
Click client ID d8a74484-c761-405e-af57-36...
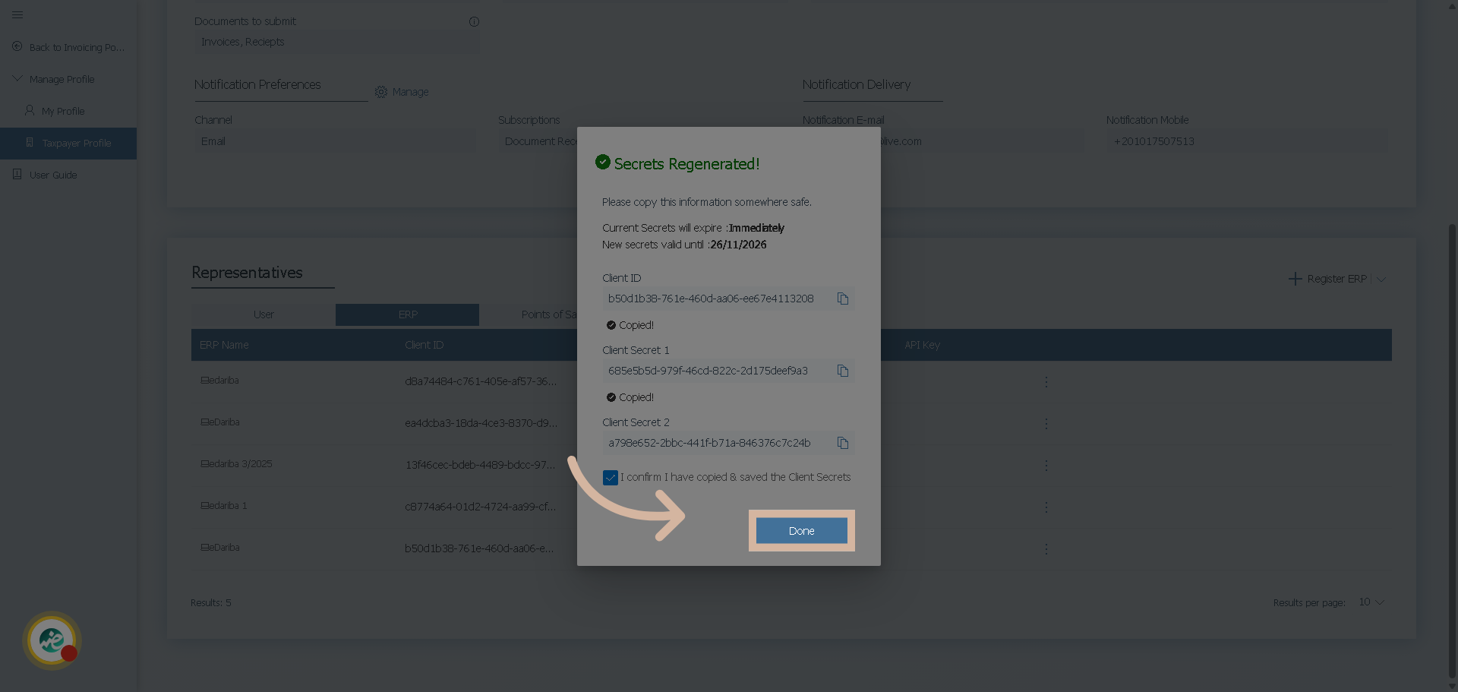481,381
